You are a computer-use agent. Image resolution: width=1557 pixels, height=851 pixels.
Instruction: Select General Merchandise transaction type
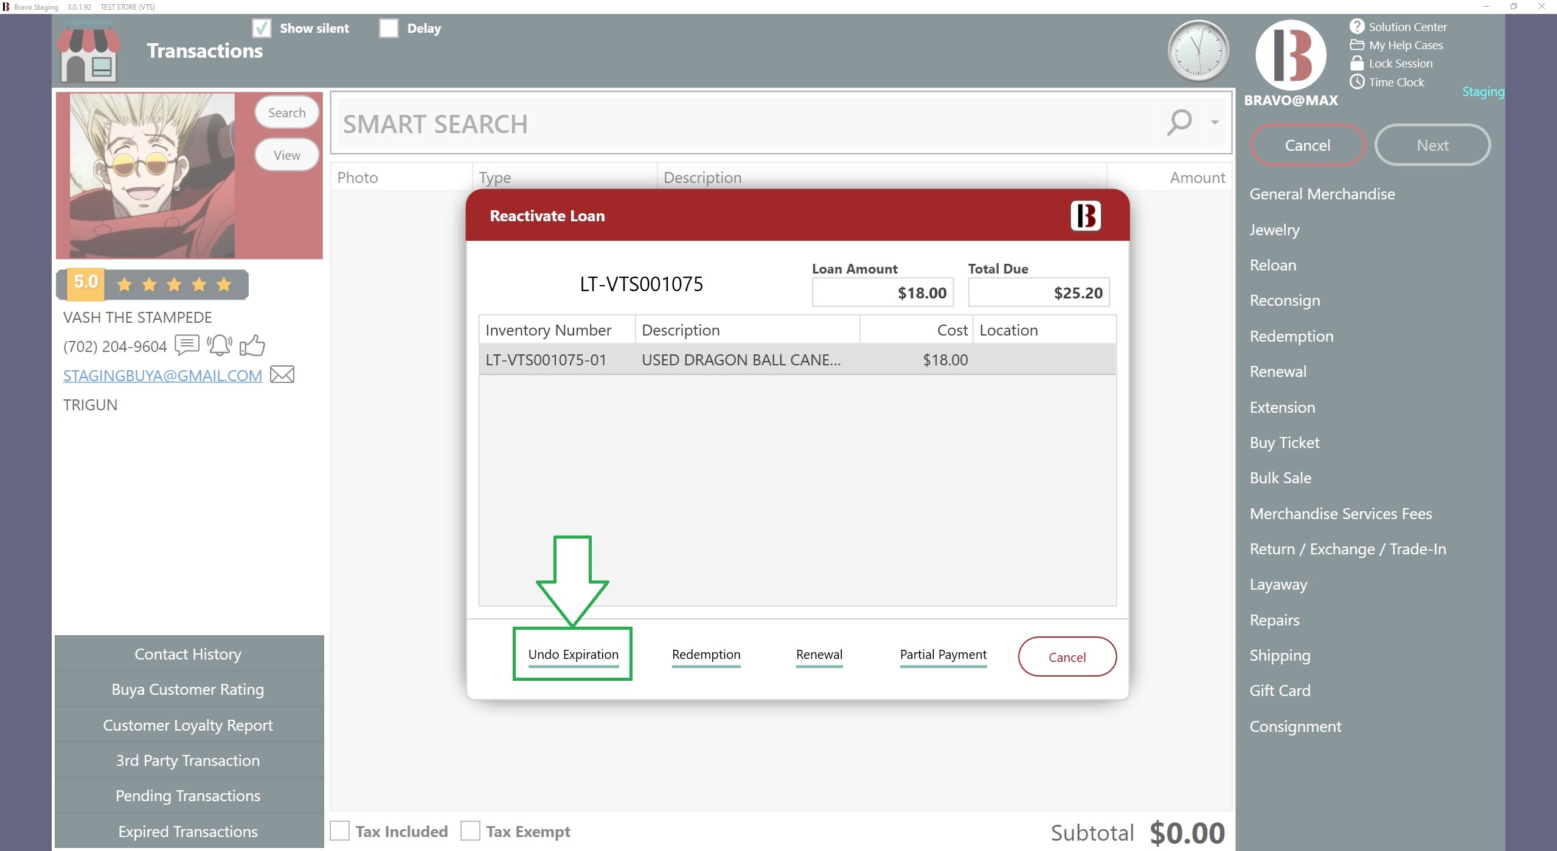pyautogui.click(x=1322, y=194)
